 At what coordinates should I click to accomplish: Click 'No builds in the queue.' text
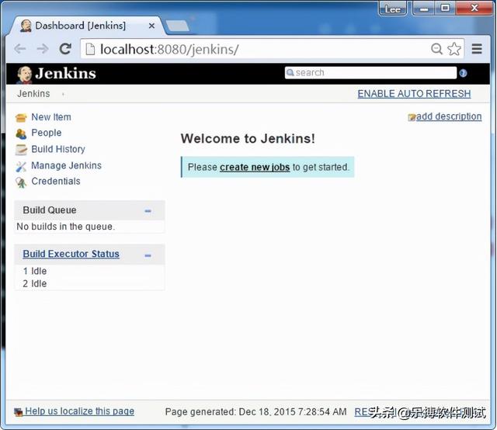[65, 227]
